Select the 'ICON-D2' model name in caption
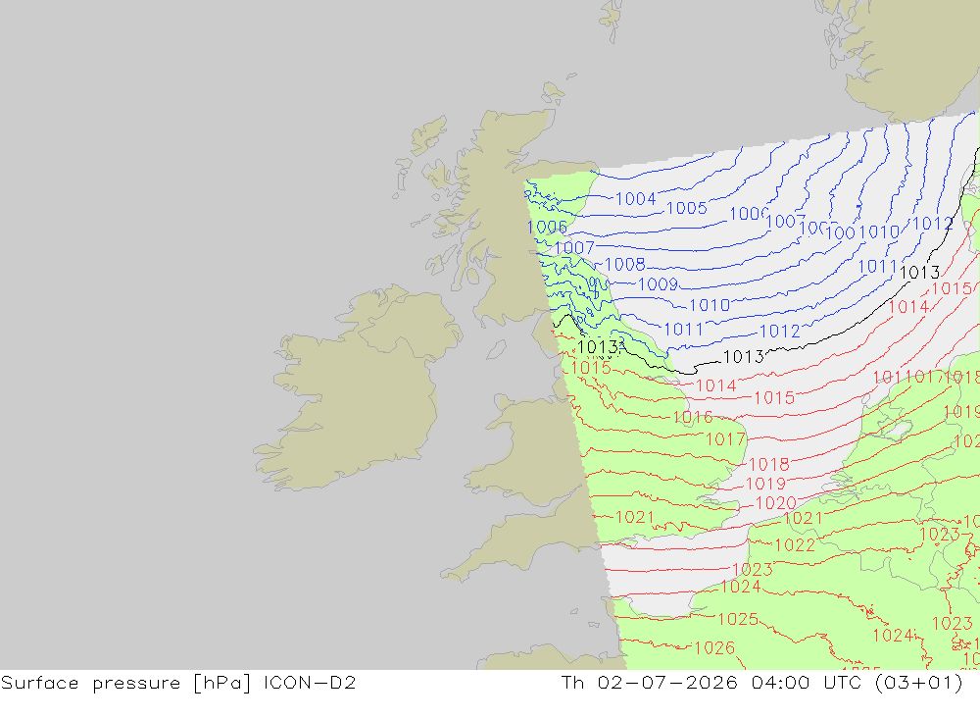Screen dimensions: 980x719 310,683
